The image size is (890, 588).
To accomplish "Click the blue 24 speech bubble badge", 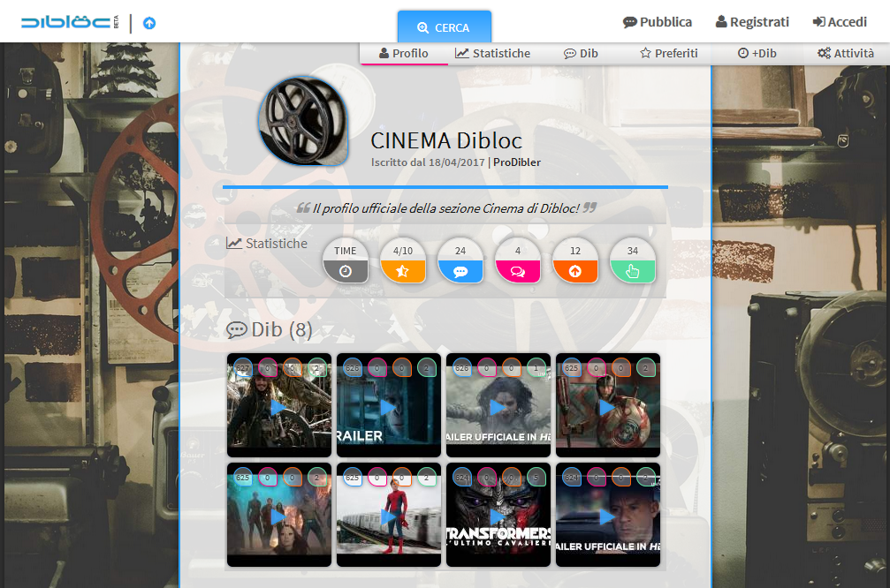I will click(460, 260).
